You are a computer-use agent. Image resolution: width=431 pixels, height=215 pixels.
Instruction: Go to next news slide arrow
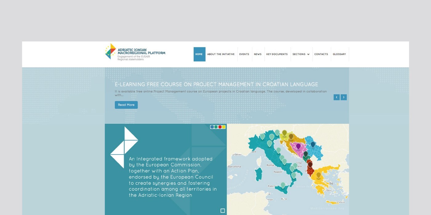click(344, 97)
